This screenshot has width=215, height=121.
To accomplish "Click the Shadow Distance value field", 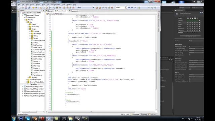I will (196, 69).
